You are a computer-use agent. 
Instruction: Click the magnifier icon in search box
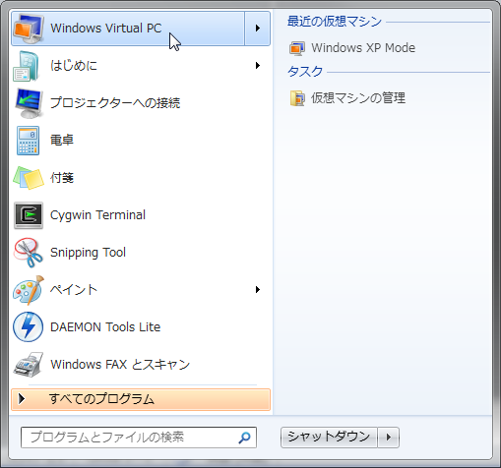pos(244,438)
